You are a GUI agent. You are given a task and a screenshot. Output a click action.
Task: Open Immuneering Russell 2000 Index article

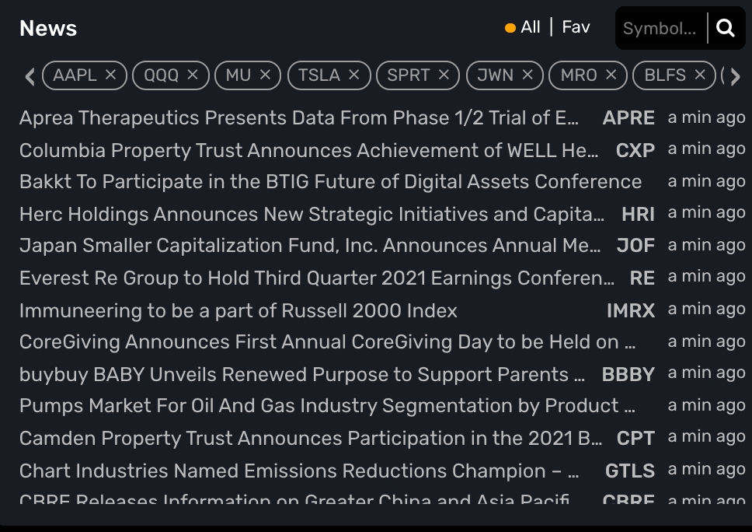pyautogui.click(x=238, y=310)
